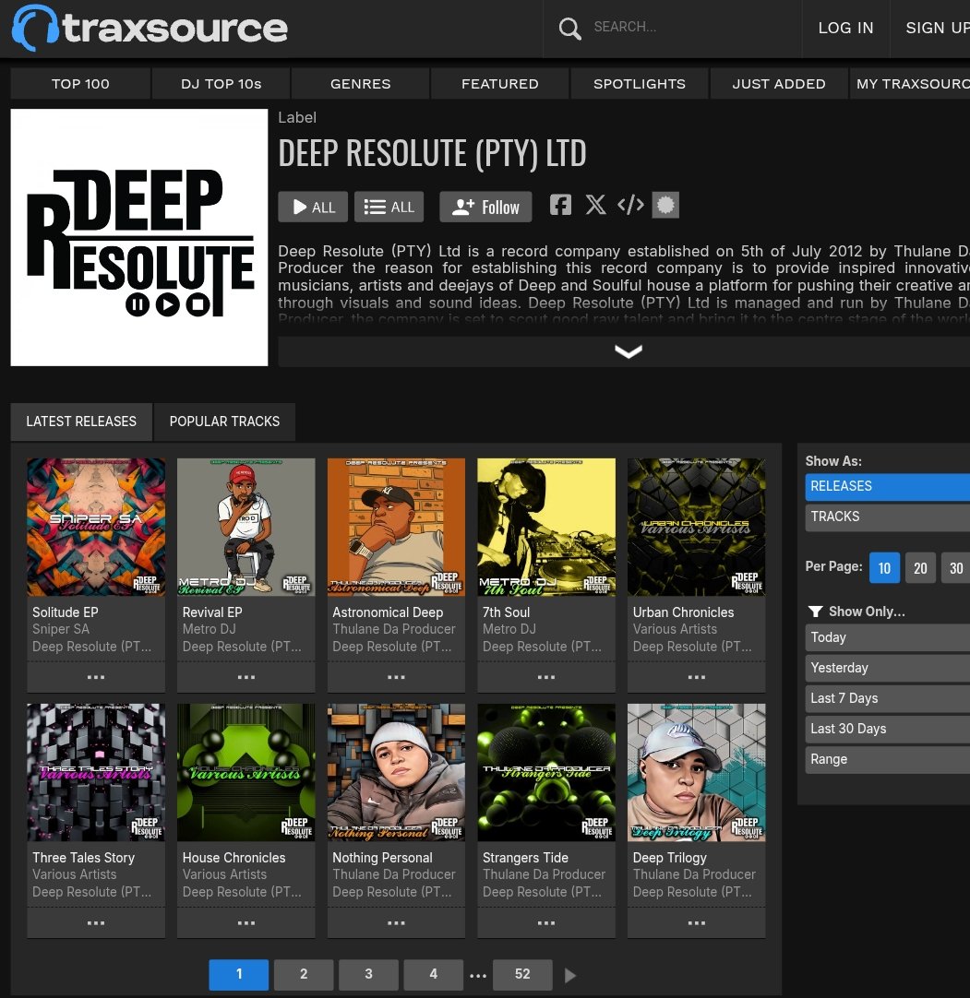The image size is (970, 998).
Task: Filter releases to Yesterday
Action: tap(887, 669)
